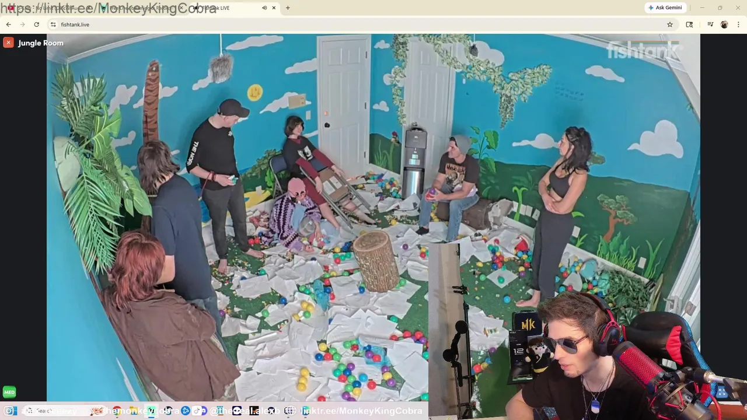Open Google Lens page search icon
This screenshot has height=420, width=747.
[x=689, y=24]
